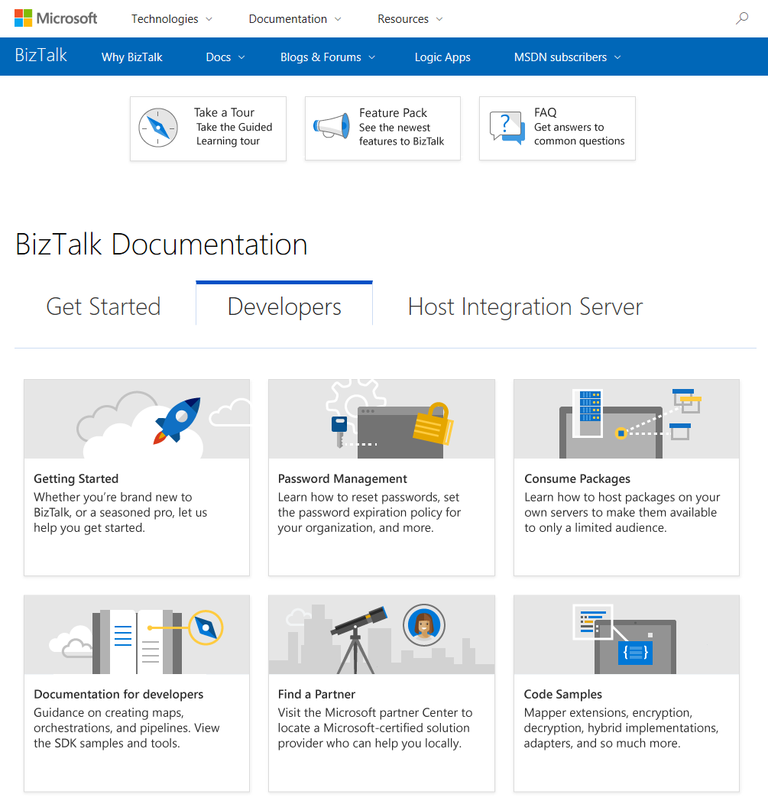Click 'Learn how to reset passwords' description
The width and height of the screenshot is (768, 804).
(x=369, y=512)
